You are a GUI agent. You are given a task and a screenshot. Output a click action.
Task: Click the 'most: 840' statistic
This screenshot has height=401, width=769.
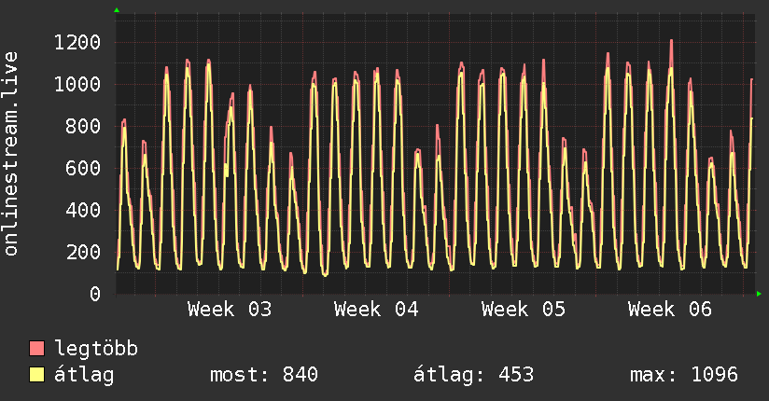click(x=265, y=375)
